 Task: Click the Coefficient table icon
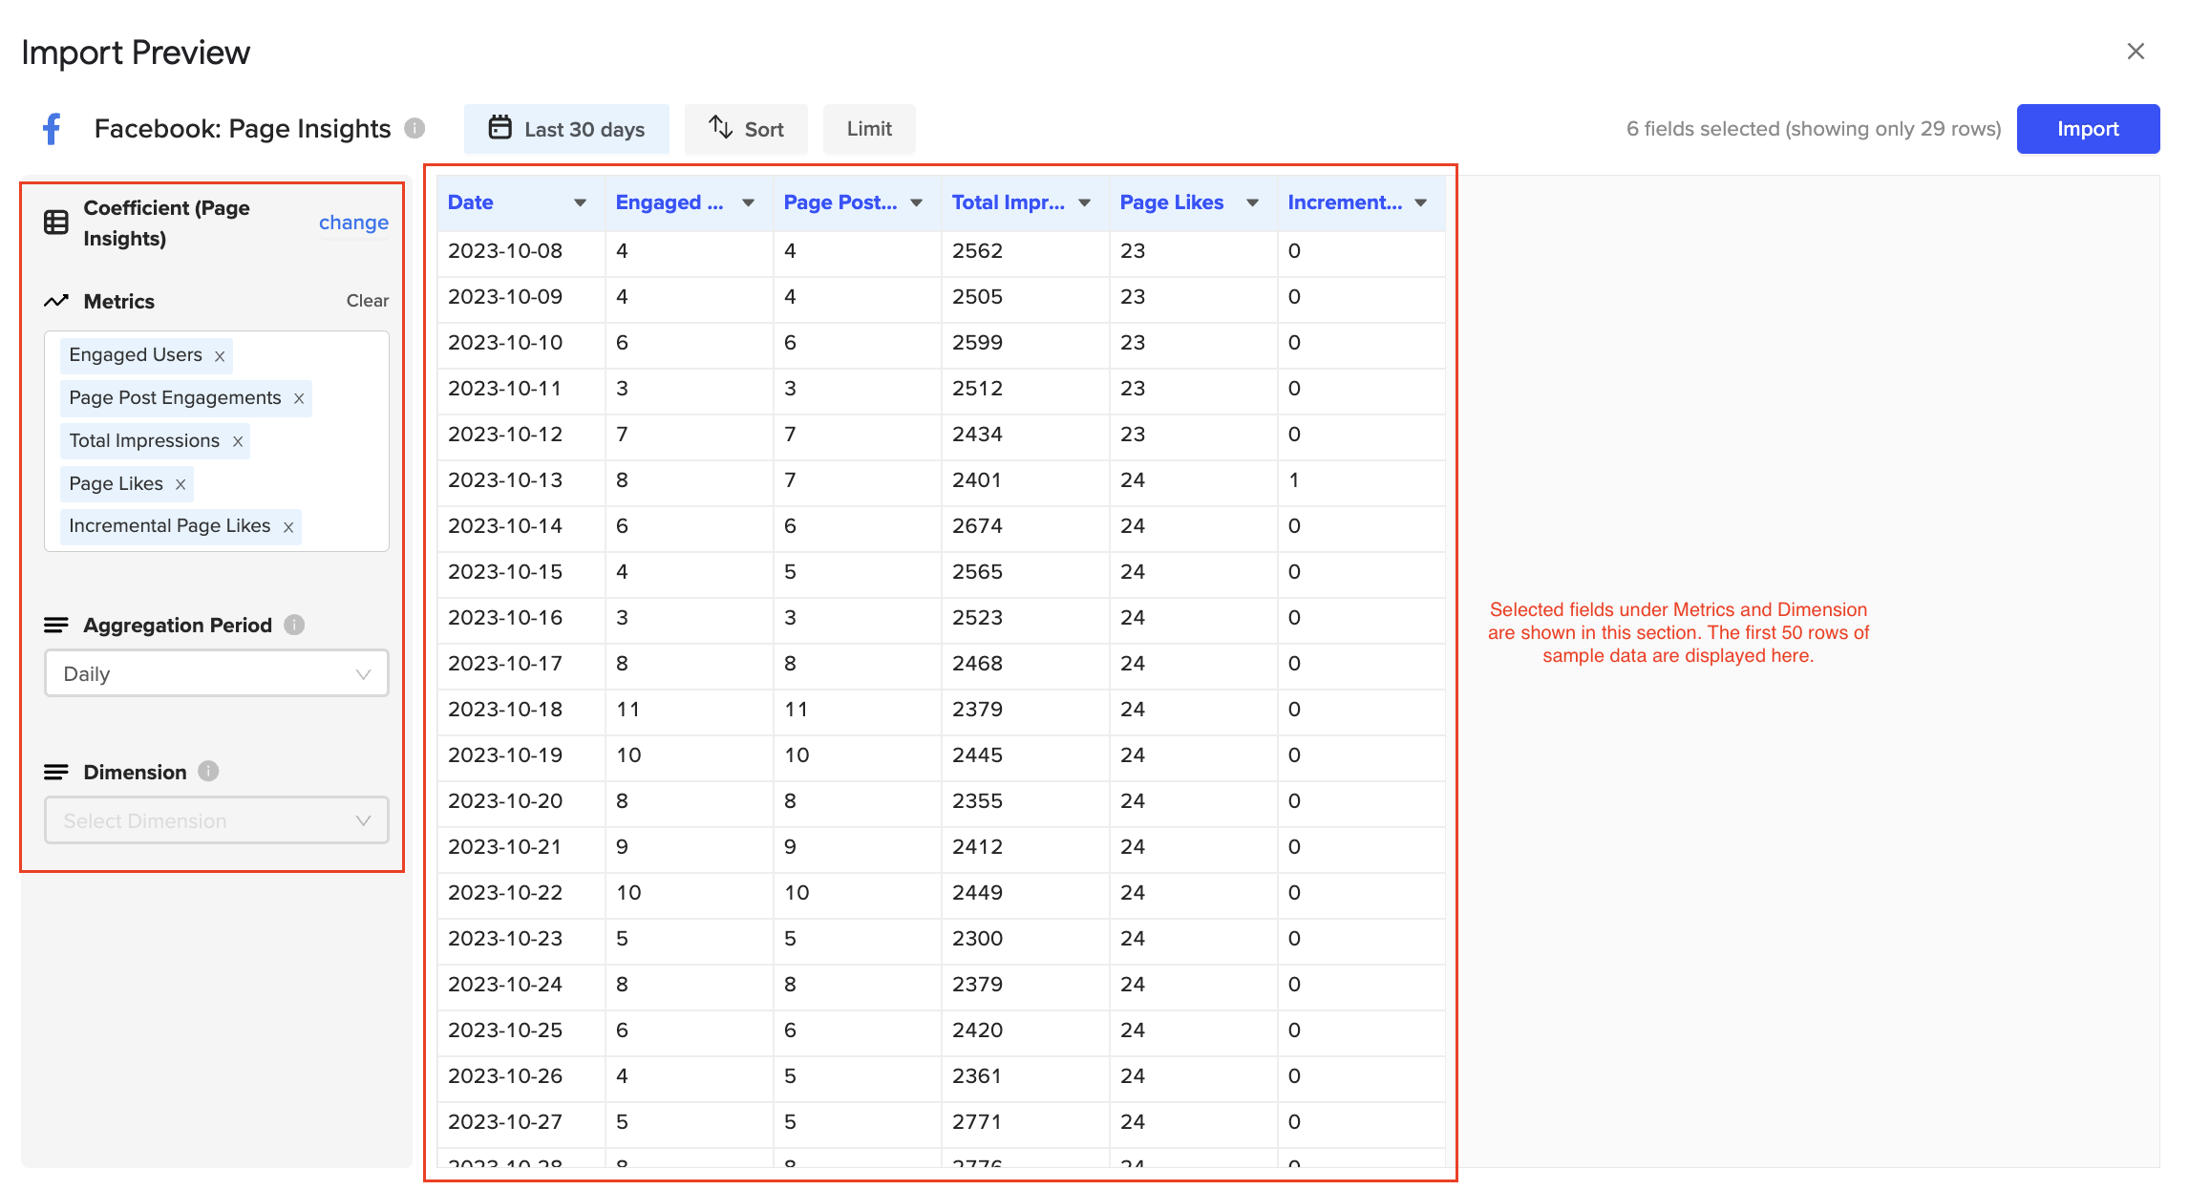[x=56, y=223]
